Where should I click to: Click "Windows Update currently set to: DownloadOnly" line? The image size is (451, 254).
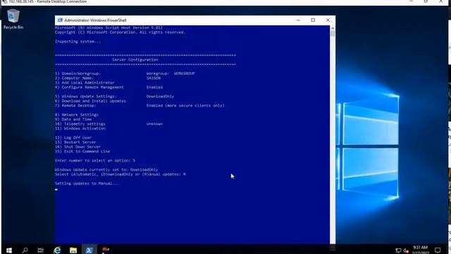tap(106, 169)
